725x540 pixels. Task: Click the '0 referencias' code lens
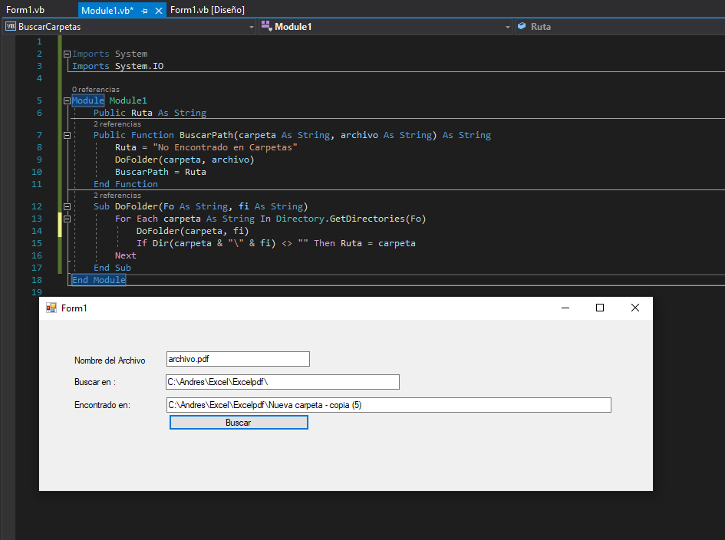[96, 90]
